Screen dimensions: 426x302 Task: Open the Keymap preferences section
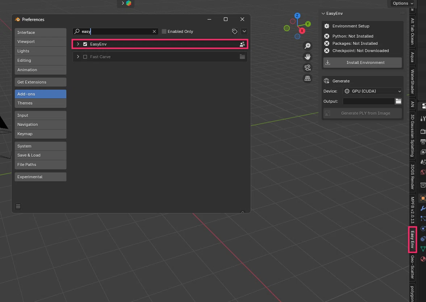[41, 134]
